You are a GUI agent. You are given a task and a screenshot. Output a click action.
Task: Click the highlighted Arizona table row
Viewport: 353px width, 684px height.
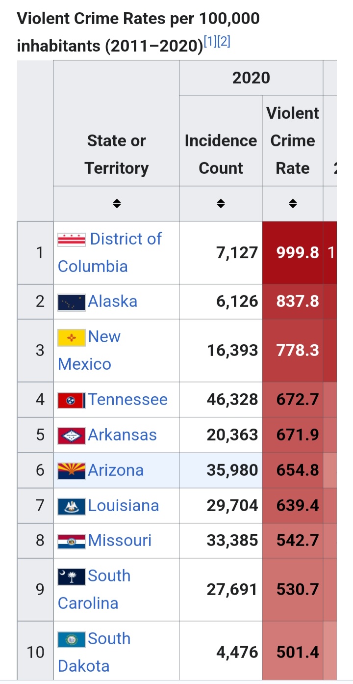pos(220,470)
